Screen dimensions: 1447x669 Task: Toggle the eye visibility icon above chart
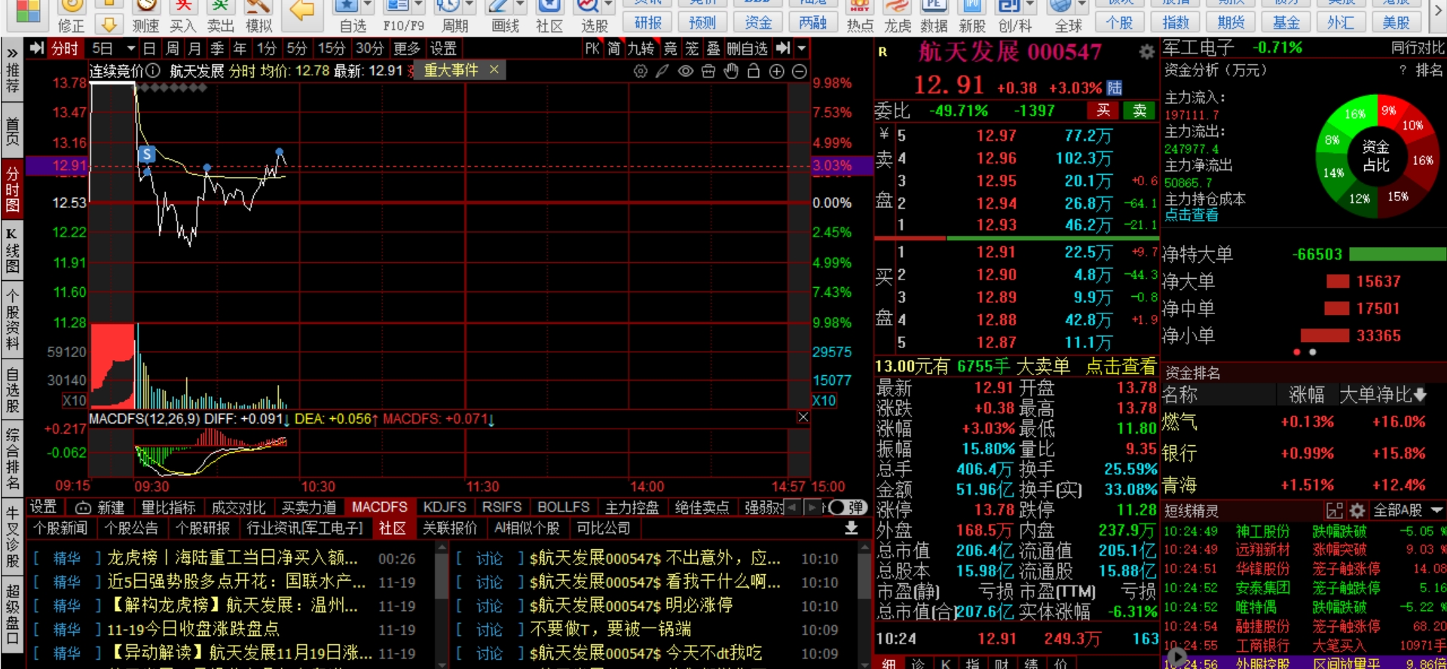[685, 71]
